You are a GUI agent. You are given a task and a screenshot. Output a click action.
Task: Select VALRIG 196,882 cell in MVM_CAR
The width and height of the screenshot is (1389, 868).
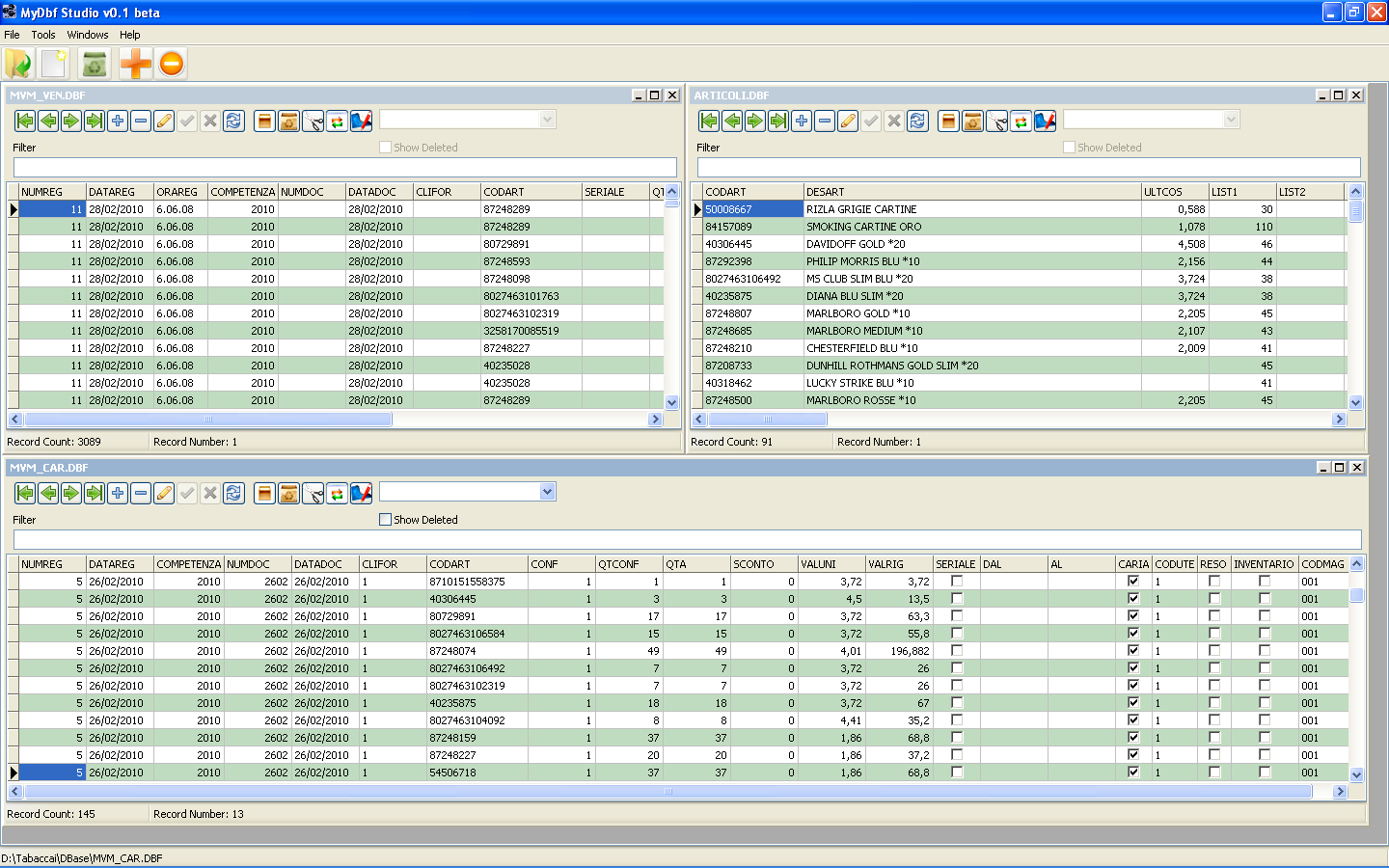click(x=899, y=651)
